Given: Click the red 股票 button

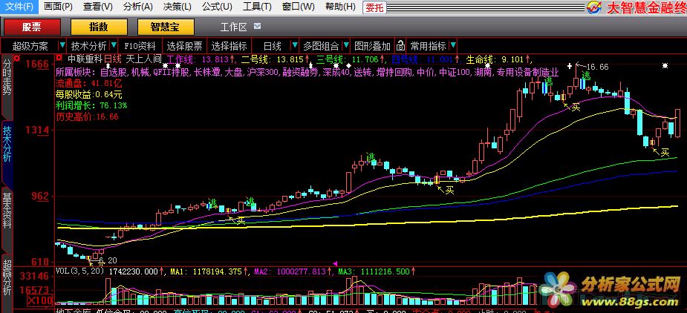Looking at the screenshot, I should click(x=31, y=27).
